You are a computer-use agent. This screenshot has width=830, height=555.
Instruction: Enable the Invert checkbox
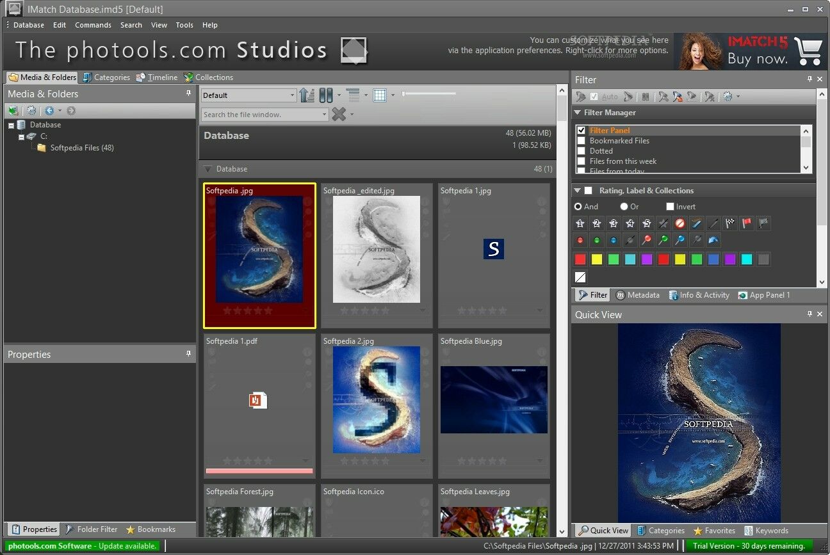tap(670, 207)
